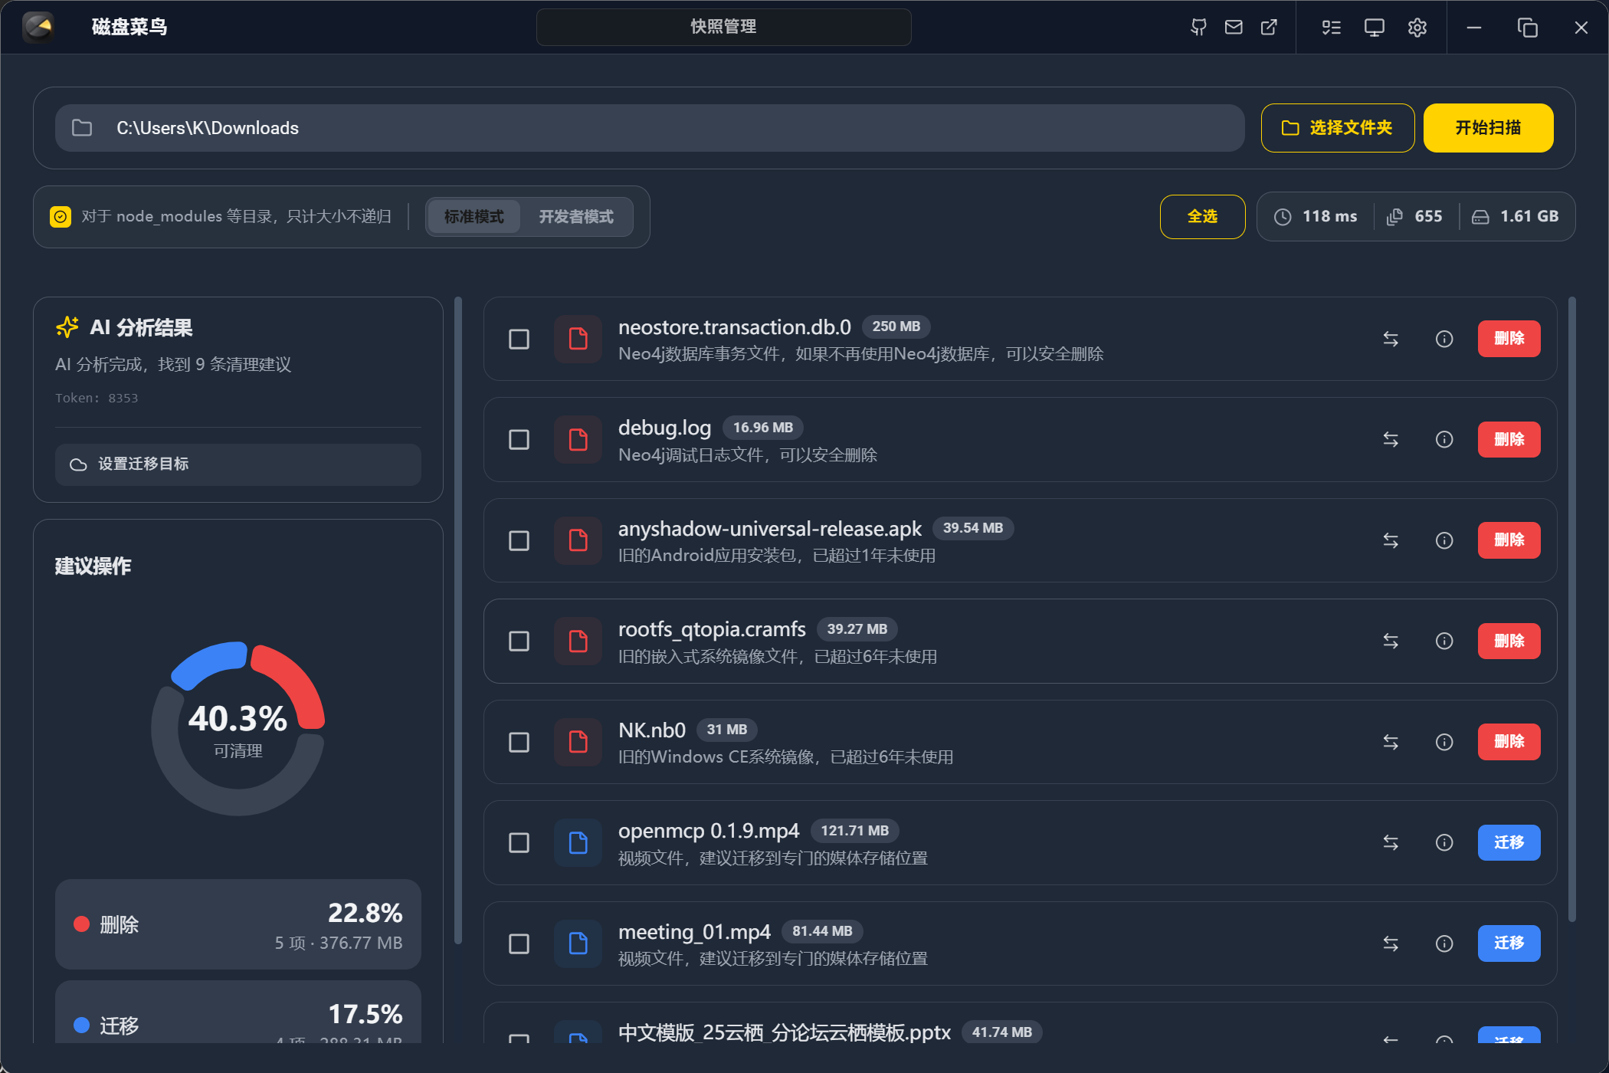The image size is (1609, 1073).
Task: Open 快照管理 at the top center
Action: pos(723,26)
